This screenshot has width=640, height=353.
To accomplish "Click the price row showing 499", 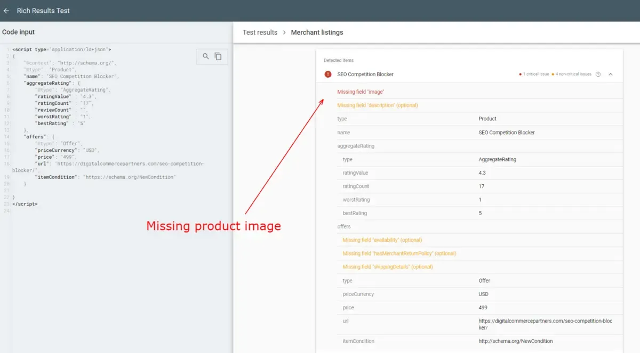I will (480, 308).
